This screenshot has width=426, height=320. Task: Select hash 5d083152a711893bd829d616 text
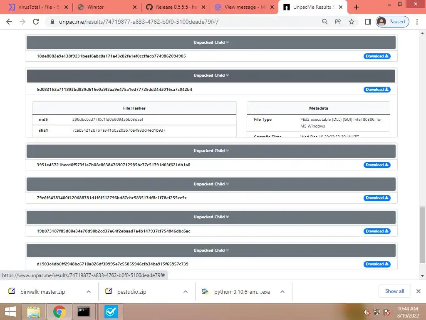[x=114, y=90]
